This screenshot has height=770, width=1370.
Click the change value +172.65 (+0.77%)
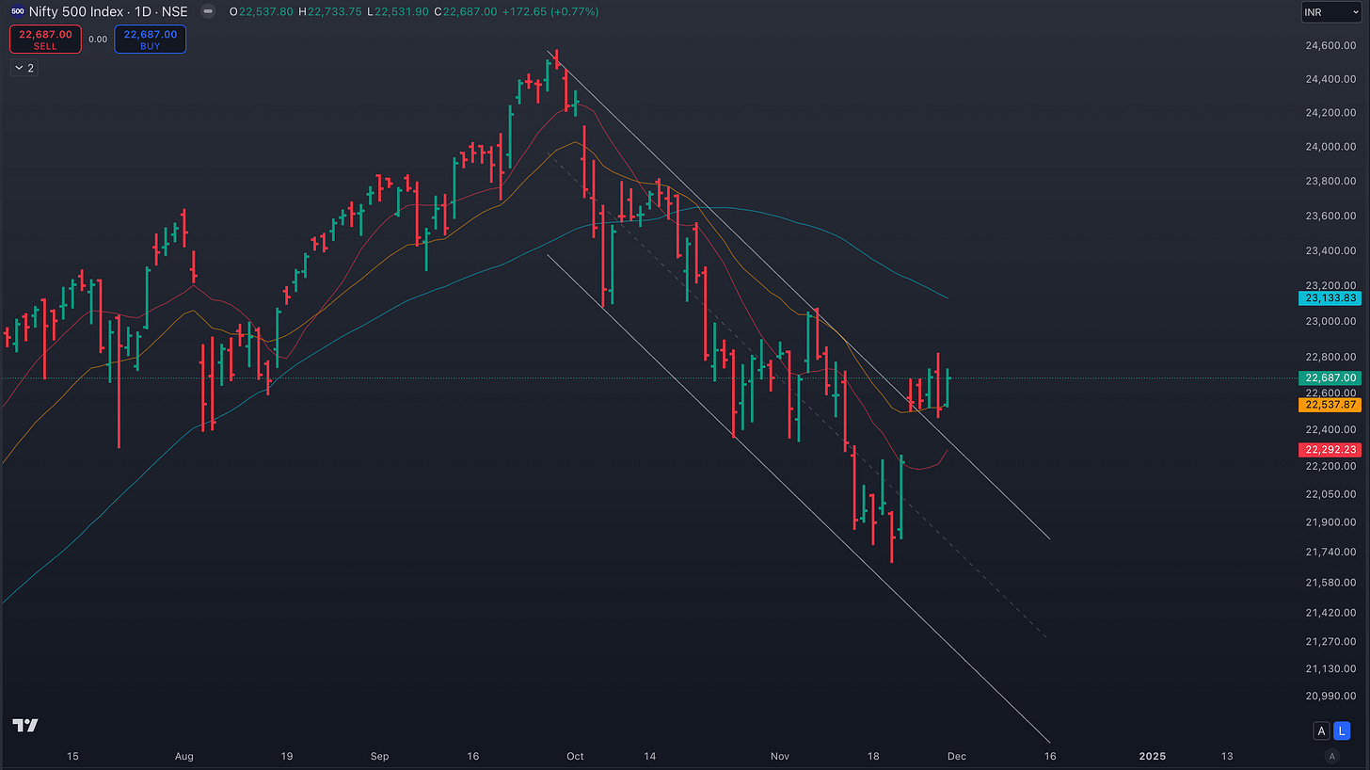551,12
